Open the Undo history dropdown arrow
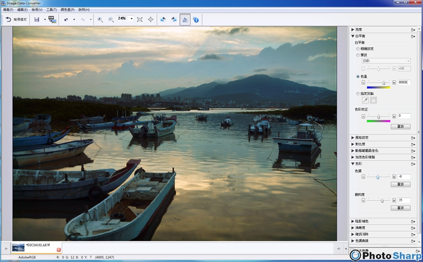 point(74,20)
